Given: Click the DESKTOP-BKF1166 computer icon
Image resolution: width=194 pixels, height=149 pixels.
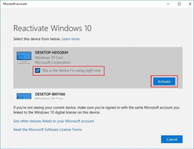Looking at the screenshot, I should [24, 96].
